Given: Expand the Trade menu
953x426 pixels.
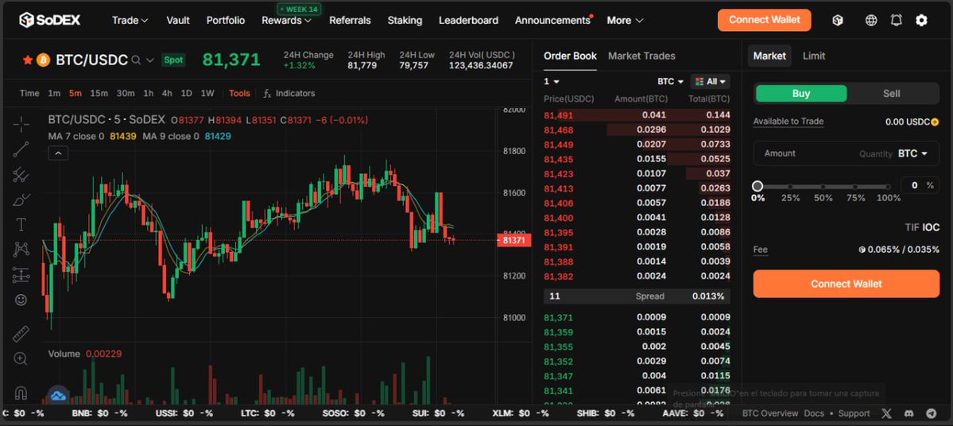Looking at the screenshot, I should click(x=130, y=20).
